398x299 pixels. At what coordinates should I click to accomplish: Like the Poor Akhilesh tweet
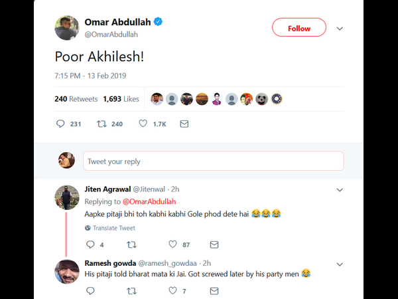coord(143,124)
